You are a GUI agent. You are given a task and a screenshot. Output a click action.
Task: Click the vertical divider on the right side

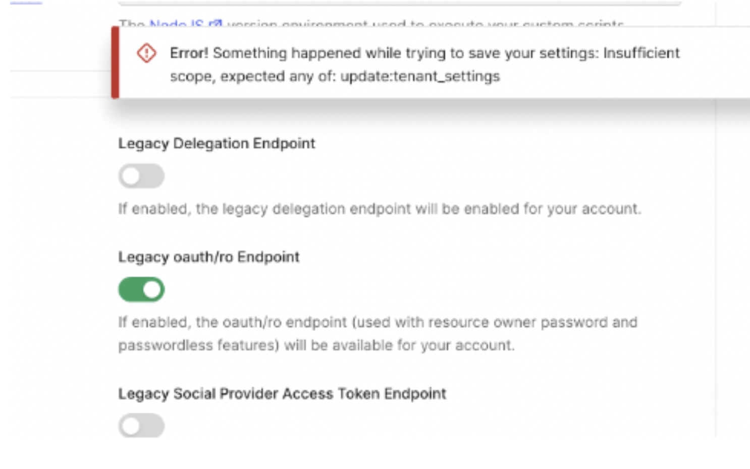tap(715, 267)
